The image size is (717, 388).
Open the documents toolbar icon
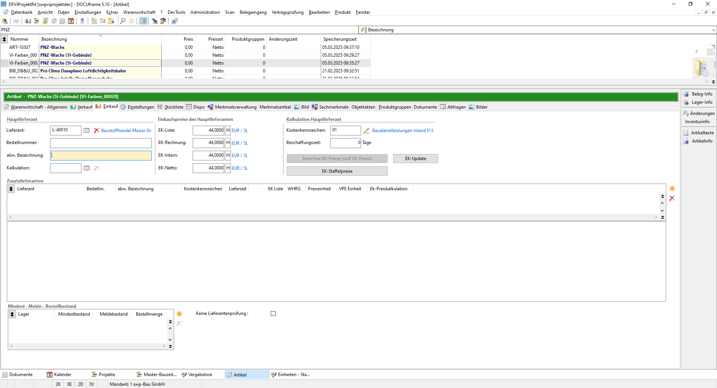click(x=62, y=21)
